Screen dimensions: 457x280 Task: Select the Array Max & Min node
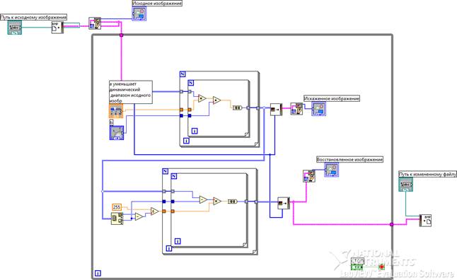(117, 218)
